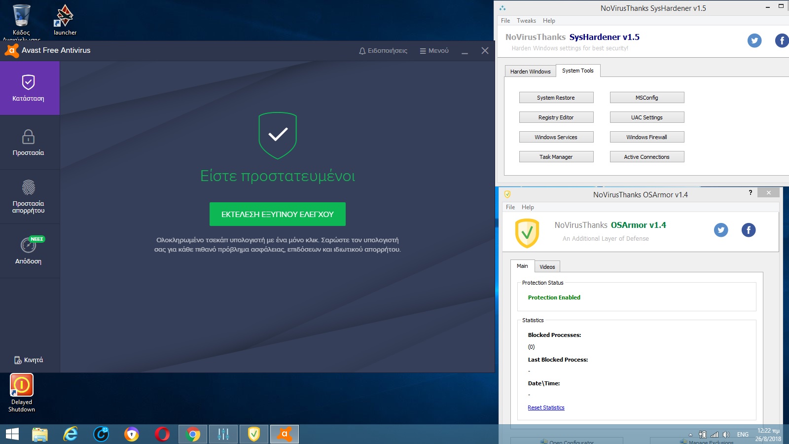Open Windows Firewall
This screenshot has height=444, width=789.
pyautogui.click(x=647, y=137)
